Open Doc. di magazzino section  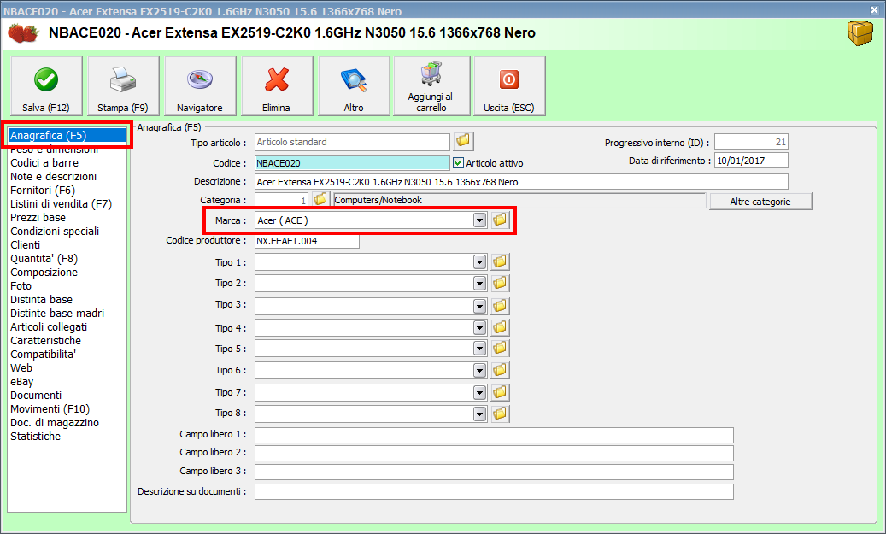tap(54, 423)
